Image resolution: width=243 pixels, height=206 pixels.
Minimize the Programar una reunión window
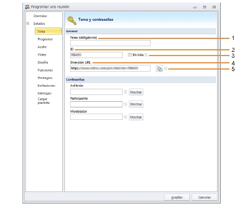pos(195,7)
